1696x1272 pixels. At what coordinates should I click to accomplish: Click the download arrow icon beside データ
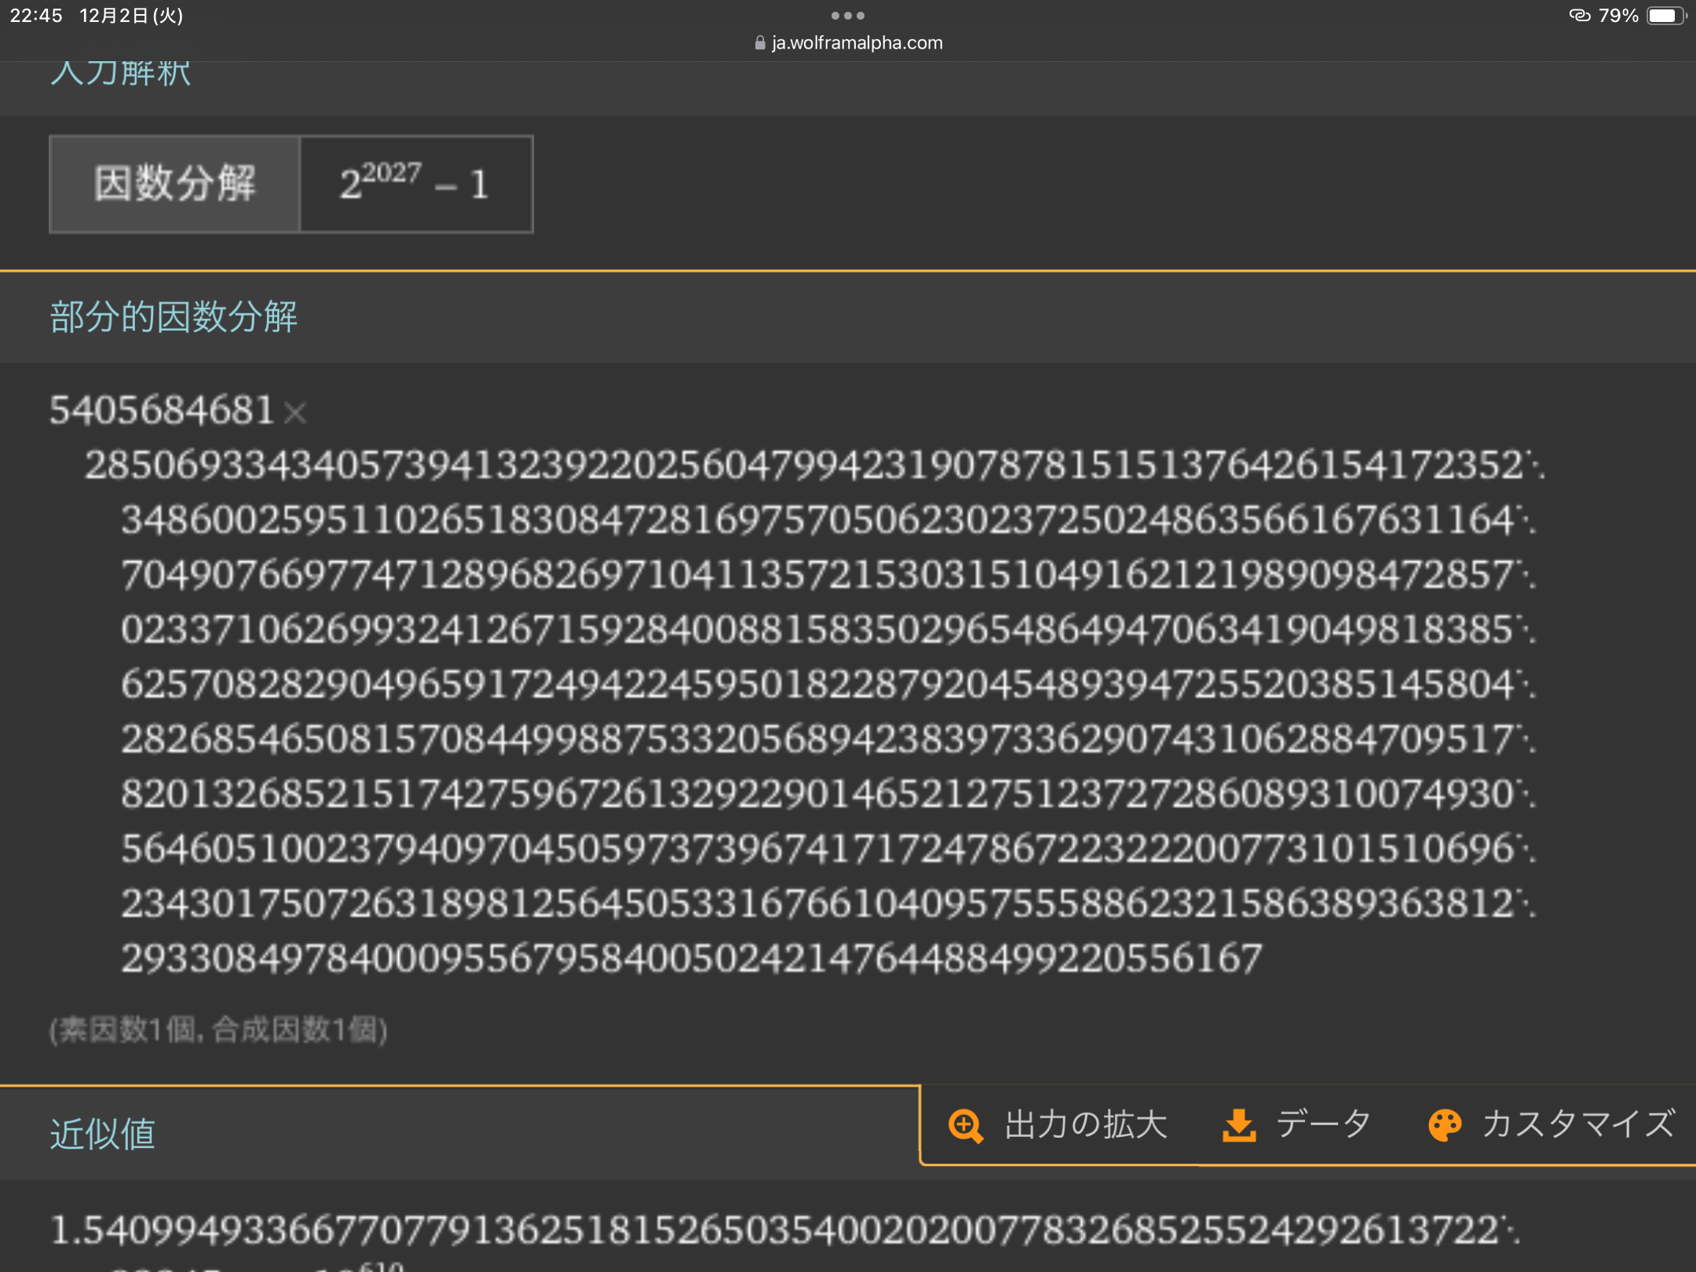click(1239, 1125)
